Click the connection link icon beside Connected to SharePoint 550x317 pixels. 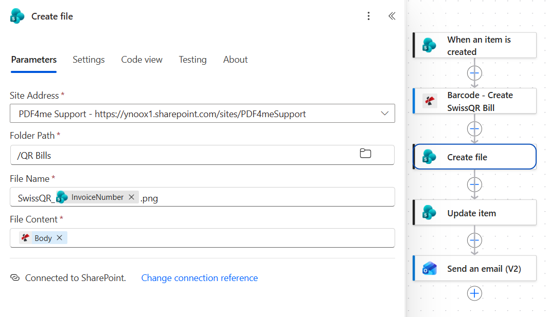pos(15,278)
